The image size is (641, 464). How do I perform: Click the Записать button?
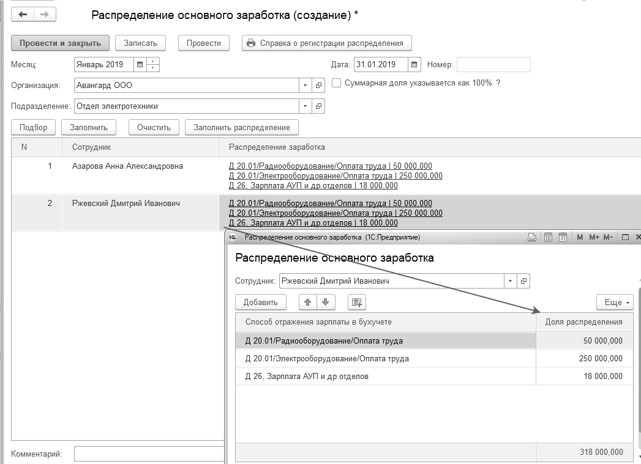[140, 43]
